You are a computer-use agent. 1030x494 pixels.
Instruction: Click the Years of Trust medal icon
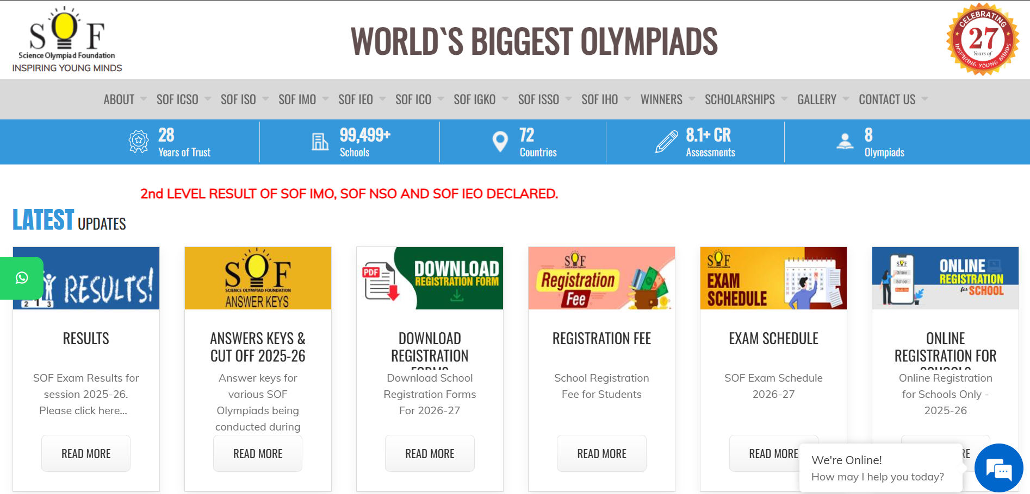(x=139, y=142)
